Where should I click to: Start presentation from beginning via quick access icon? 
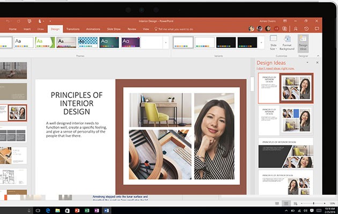[30, 21]
